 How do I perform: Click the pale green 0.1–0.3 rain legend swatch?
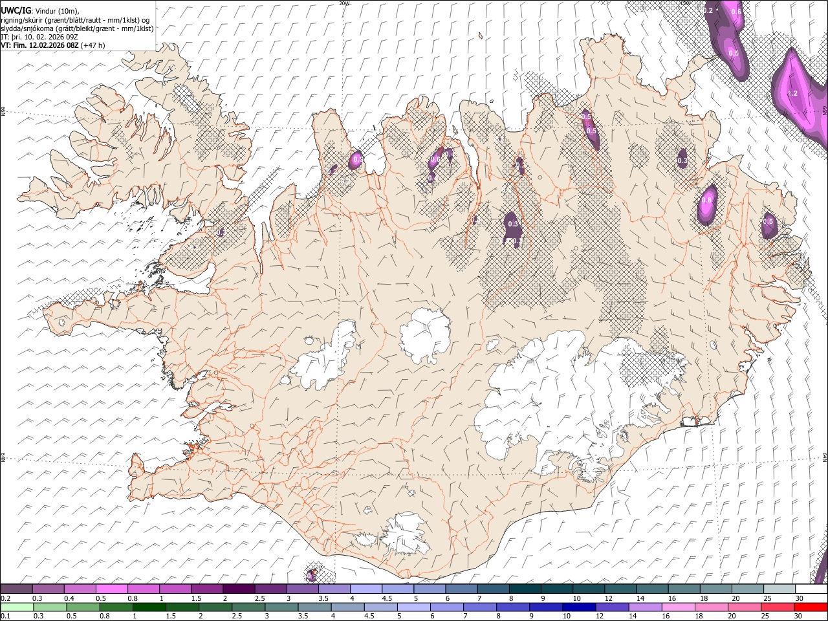click(17, 607)
